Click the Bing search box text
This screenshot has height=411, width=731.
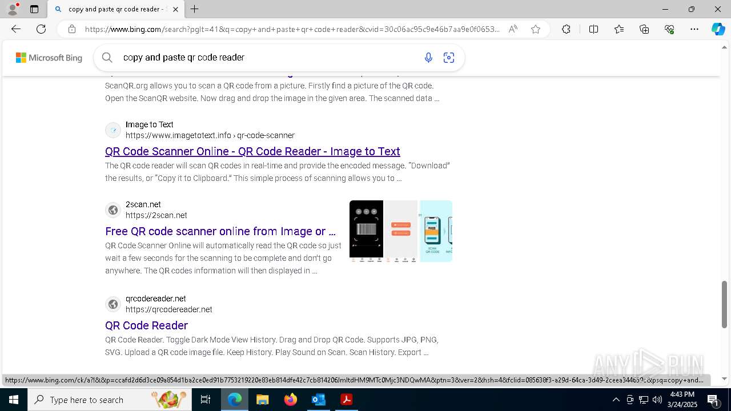pyautogui.click(x=184, y=57)
